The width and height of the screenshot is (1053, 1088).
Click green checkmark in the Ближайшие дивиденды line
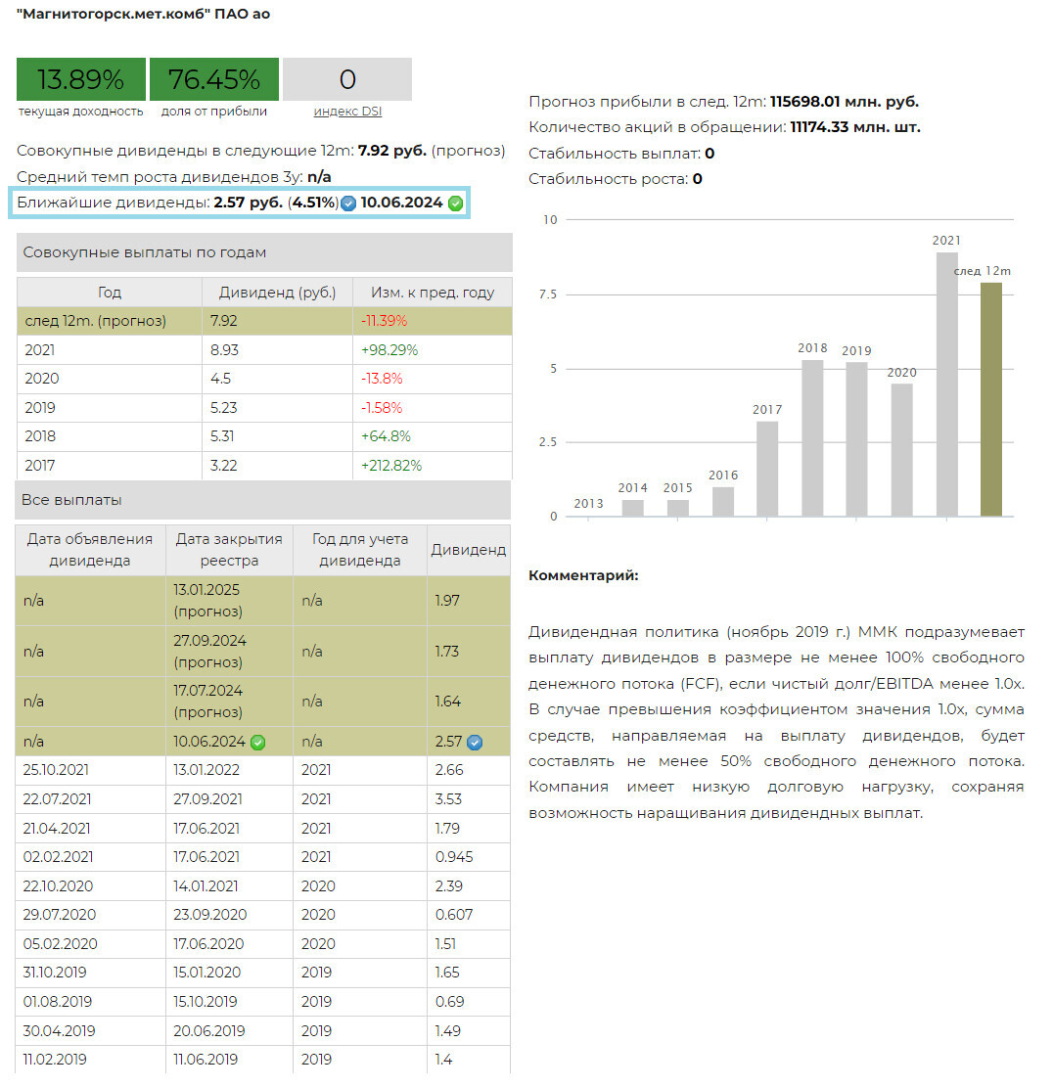tap(455, 204)
